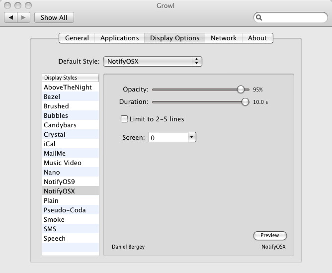
Task: Select the Nano display style
Action: coord(71,172)
